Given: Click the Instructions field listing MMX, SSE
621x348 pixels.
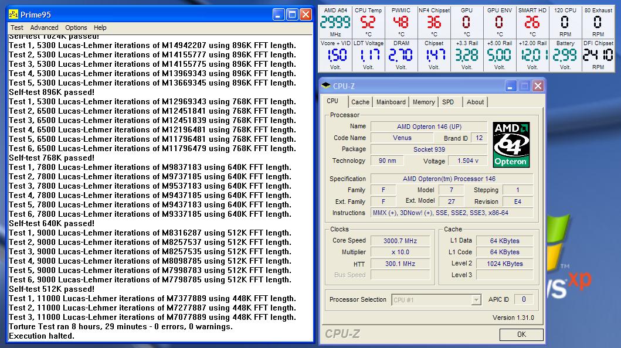Looking at the screenshot, I should tap(452, 213).
